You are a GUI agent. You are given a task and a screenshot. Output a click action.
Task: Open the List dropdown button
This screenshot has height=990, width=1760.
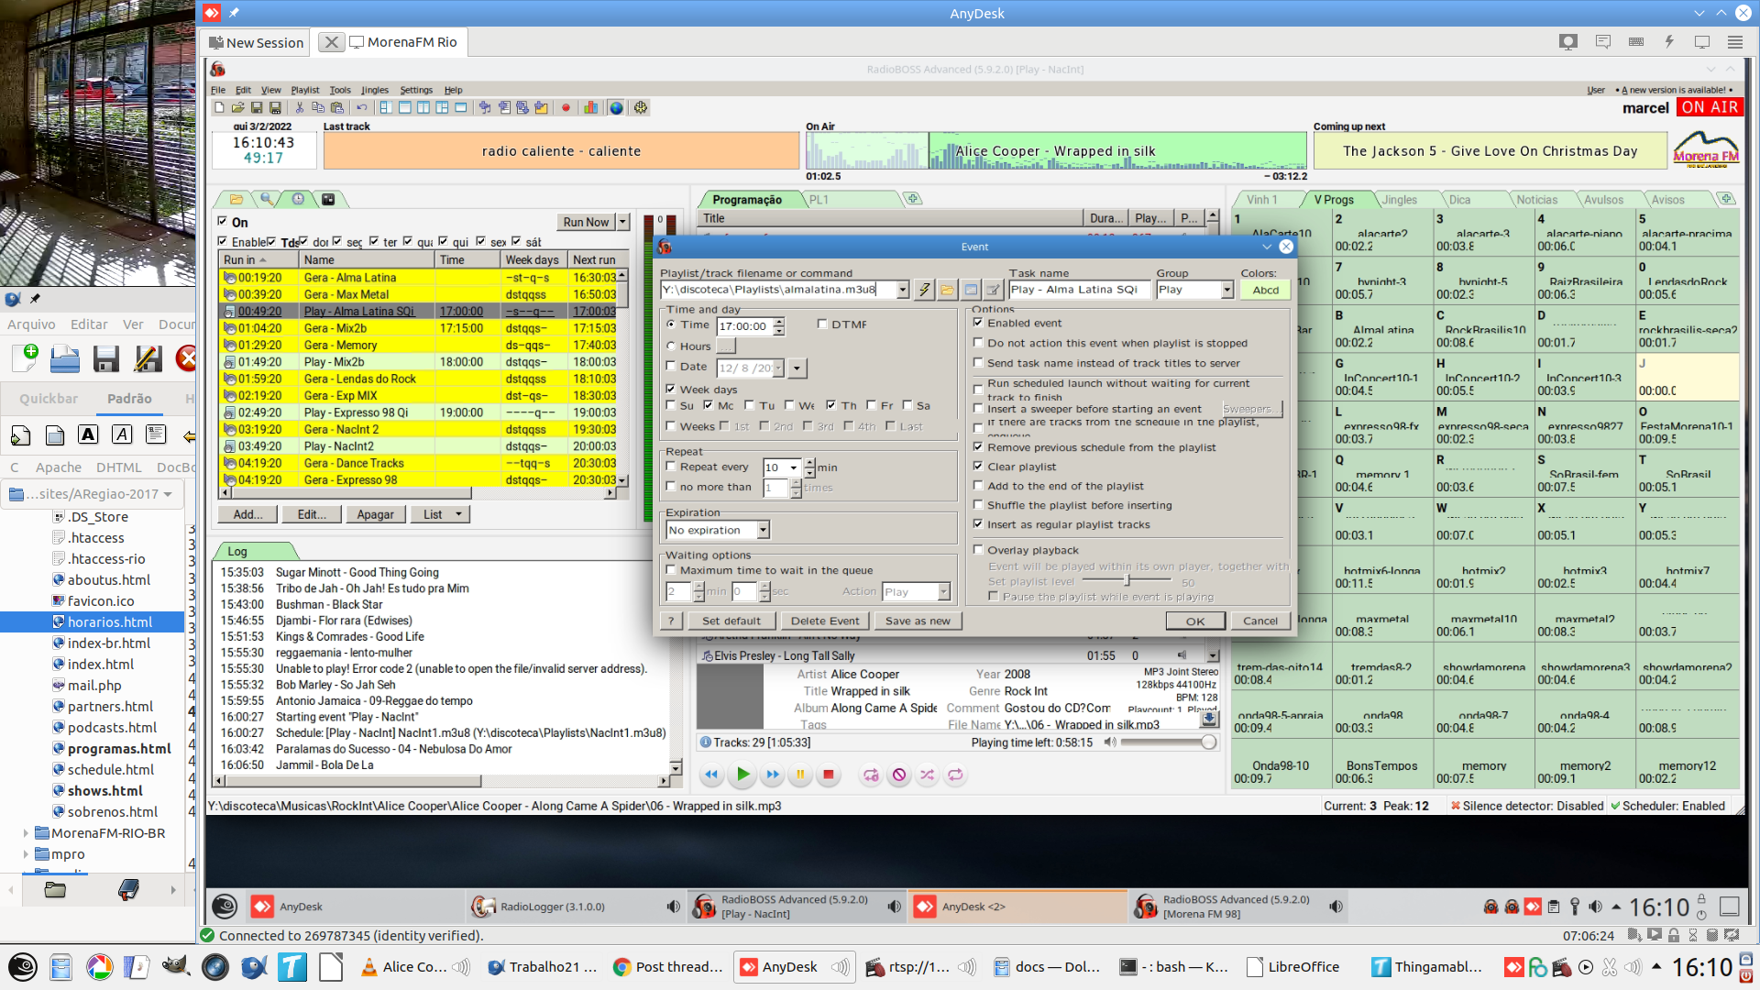440,514
